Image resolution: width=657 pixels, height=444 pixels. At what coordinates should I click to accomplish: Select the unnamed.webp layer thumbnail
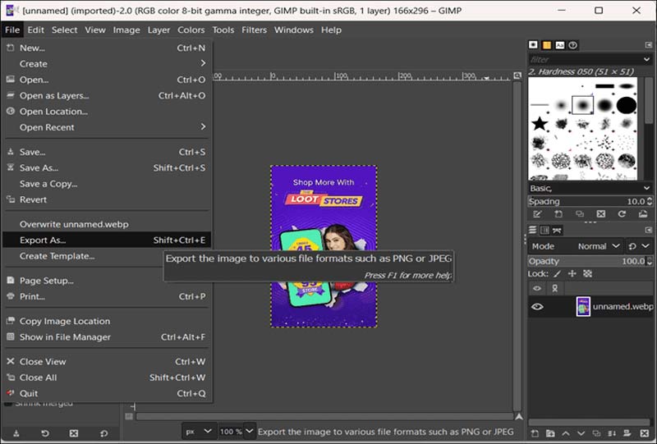pyautogui.click(x=583, y=307)
